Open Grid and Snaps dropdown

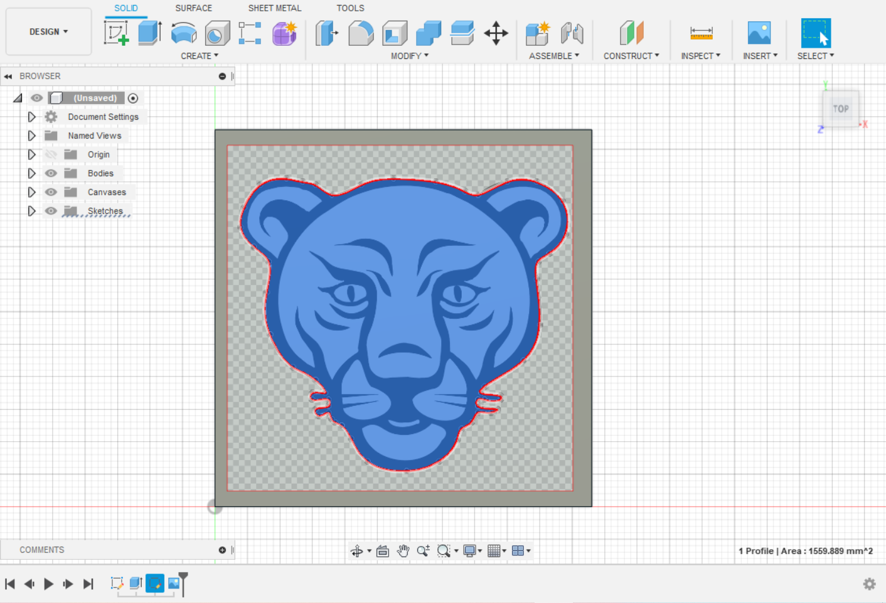pos(497,551)
